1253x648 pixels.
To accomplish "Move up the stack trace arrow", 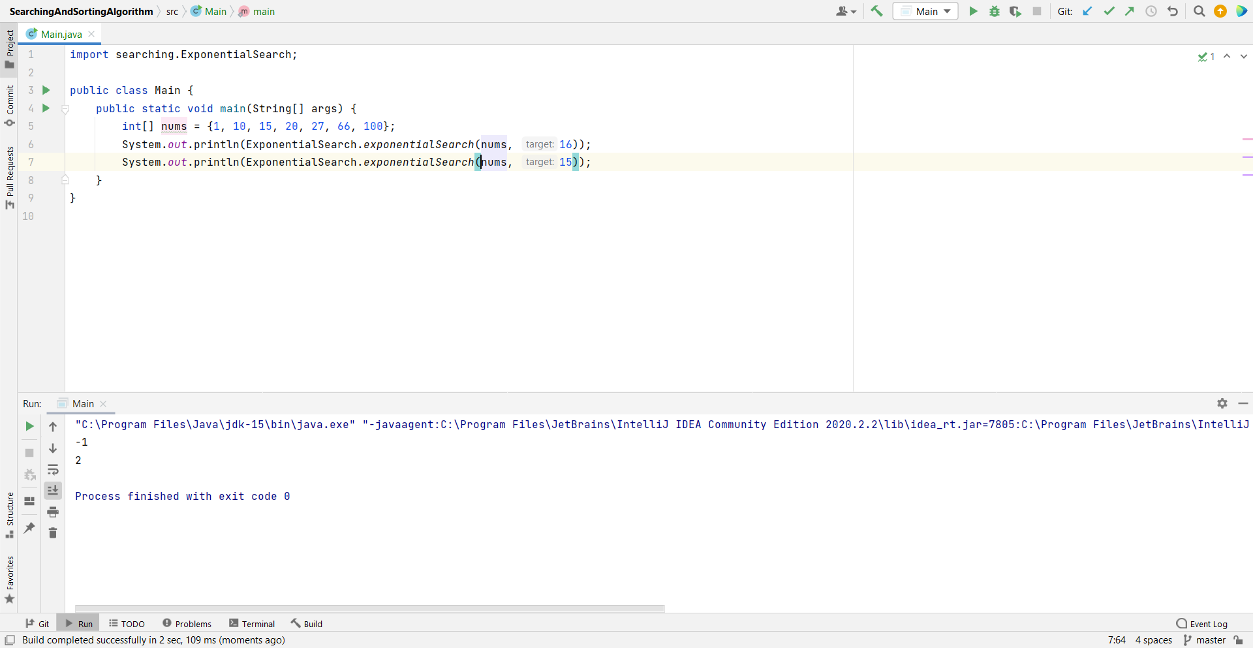I will click(53, 427).
